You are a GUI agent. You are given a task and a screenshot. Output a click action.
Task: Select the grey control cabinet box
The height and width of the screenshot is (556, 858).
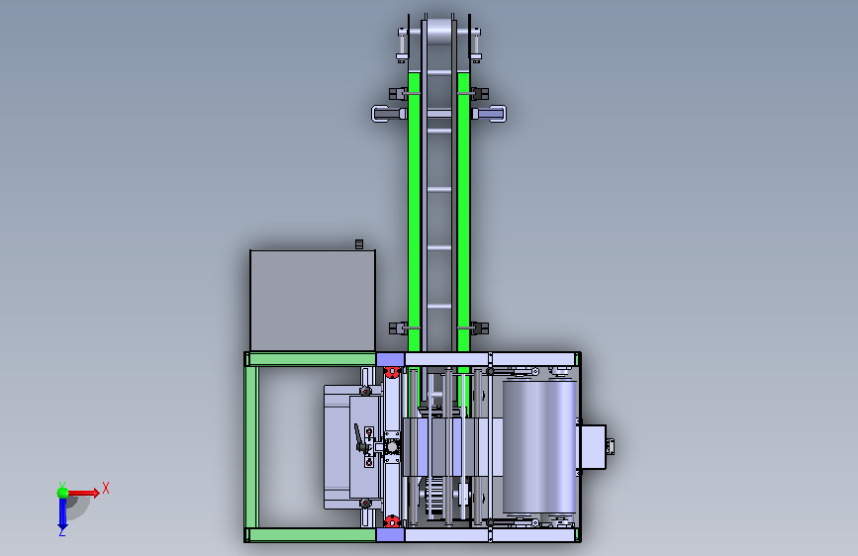point(313,301)
